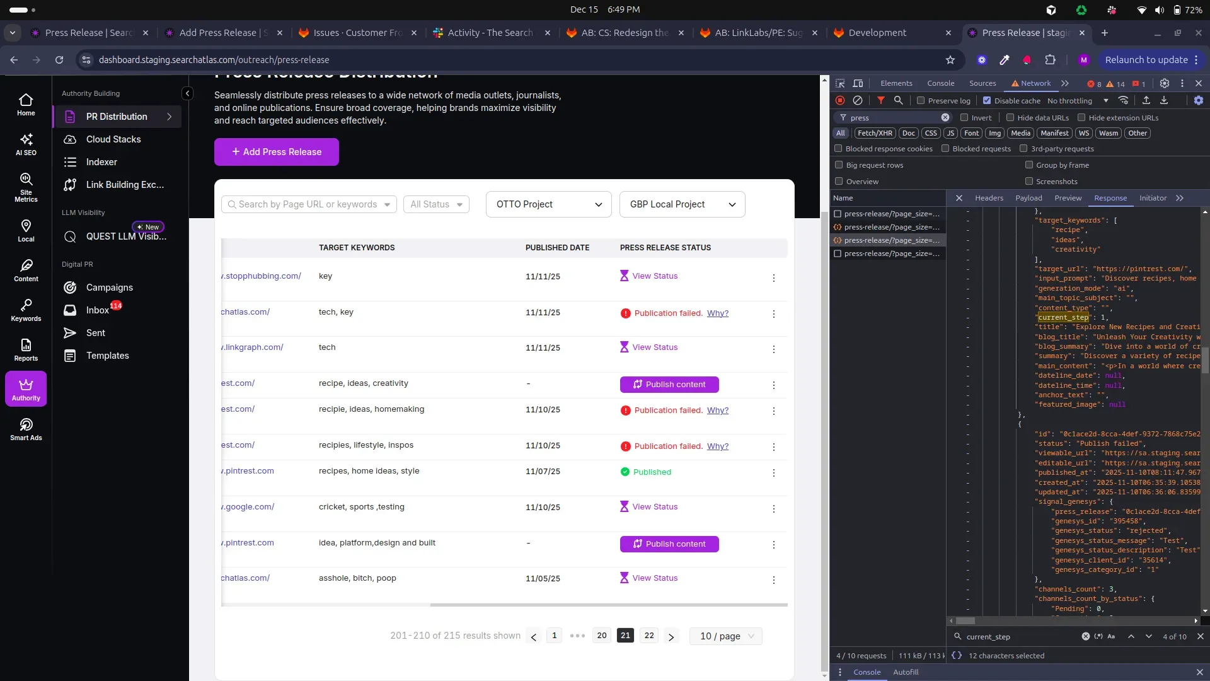Image resolution: width=1210 pixels, height=681 pixels.
Task: Stop recording network log
Action: (x=840, y=100)
